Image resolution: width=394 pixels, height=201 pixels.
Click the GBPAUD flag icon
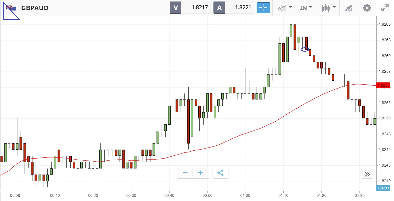pyautogui.click(x=11, y=8)
